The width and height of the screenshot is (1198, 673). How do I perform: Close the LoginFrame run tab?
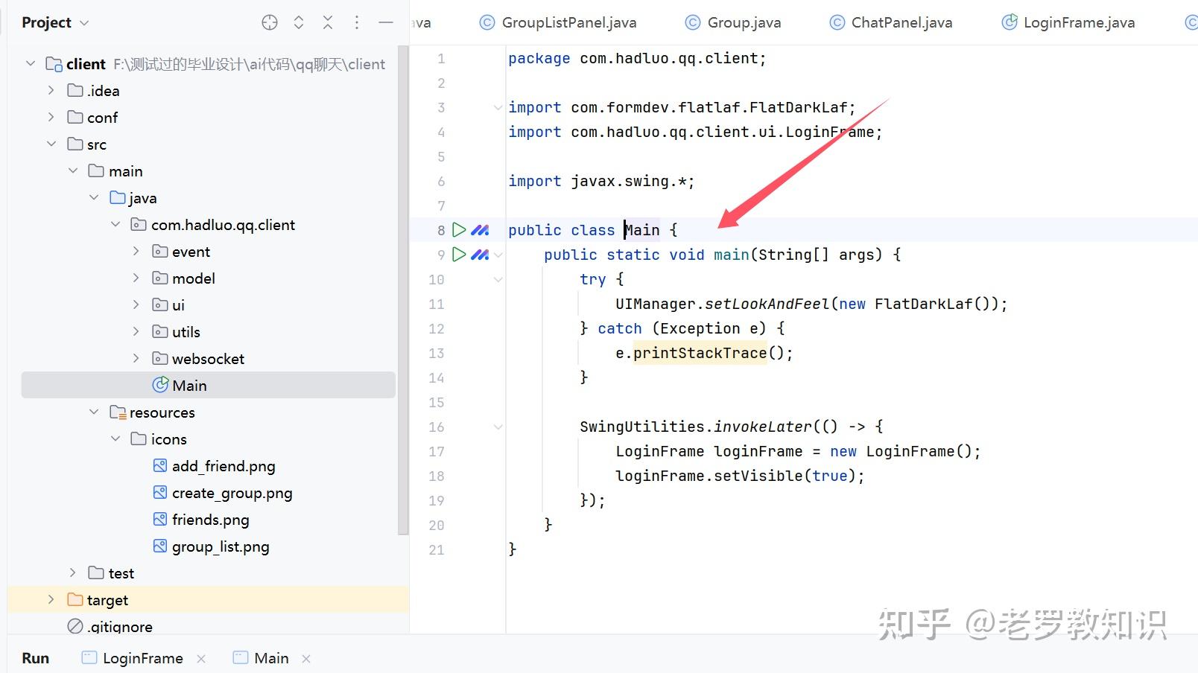coord(201,658)
